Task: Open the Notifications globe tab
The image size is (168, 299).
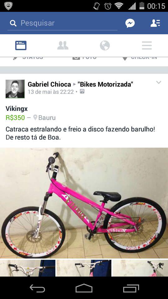Action: [x=105, y=45]
